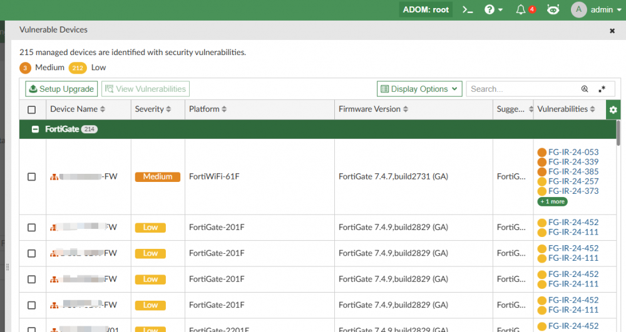The width and height of the screenshot is (626, 332).
Task: Click the FortiGate group count badge 214
Action: [x=90, y=129]
